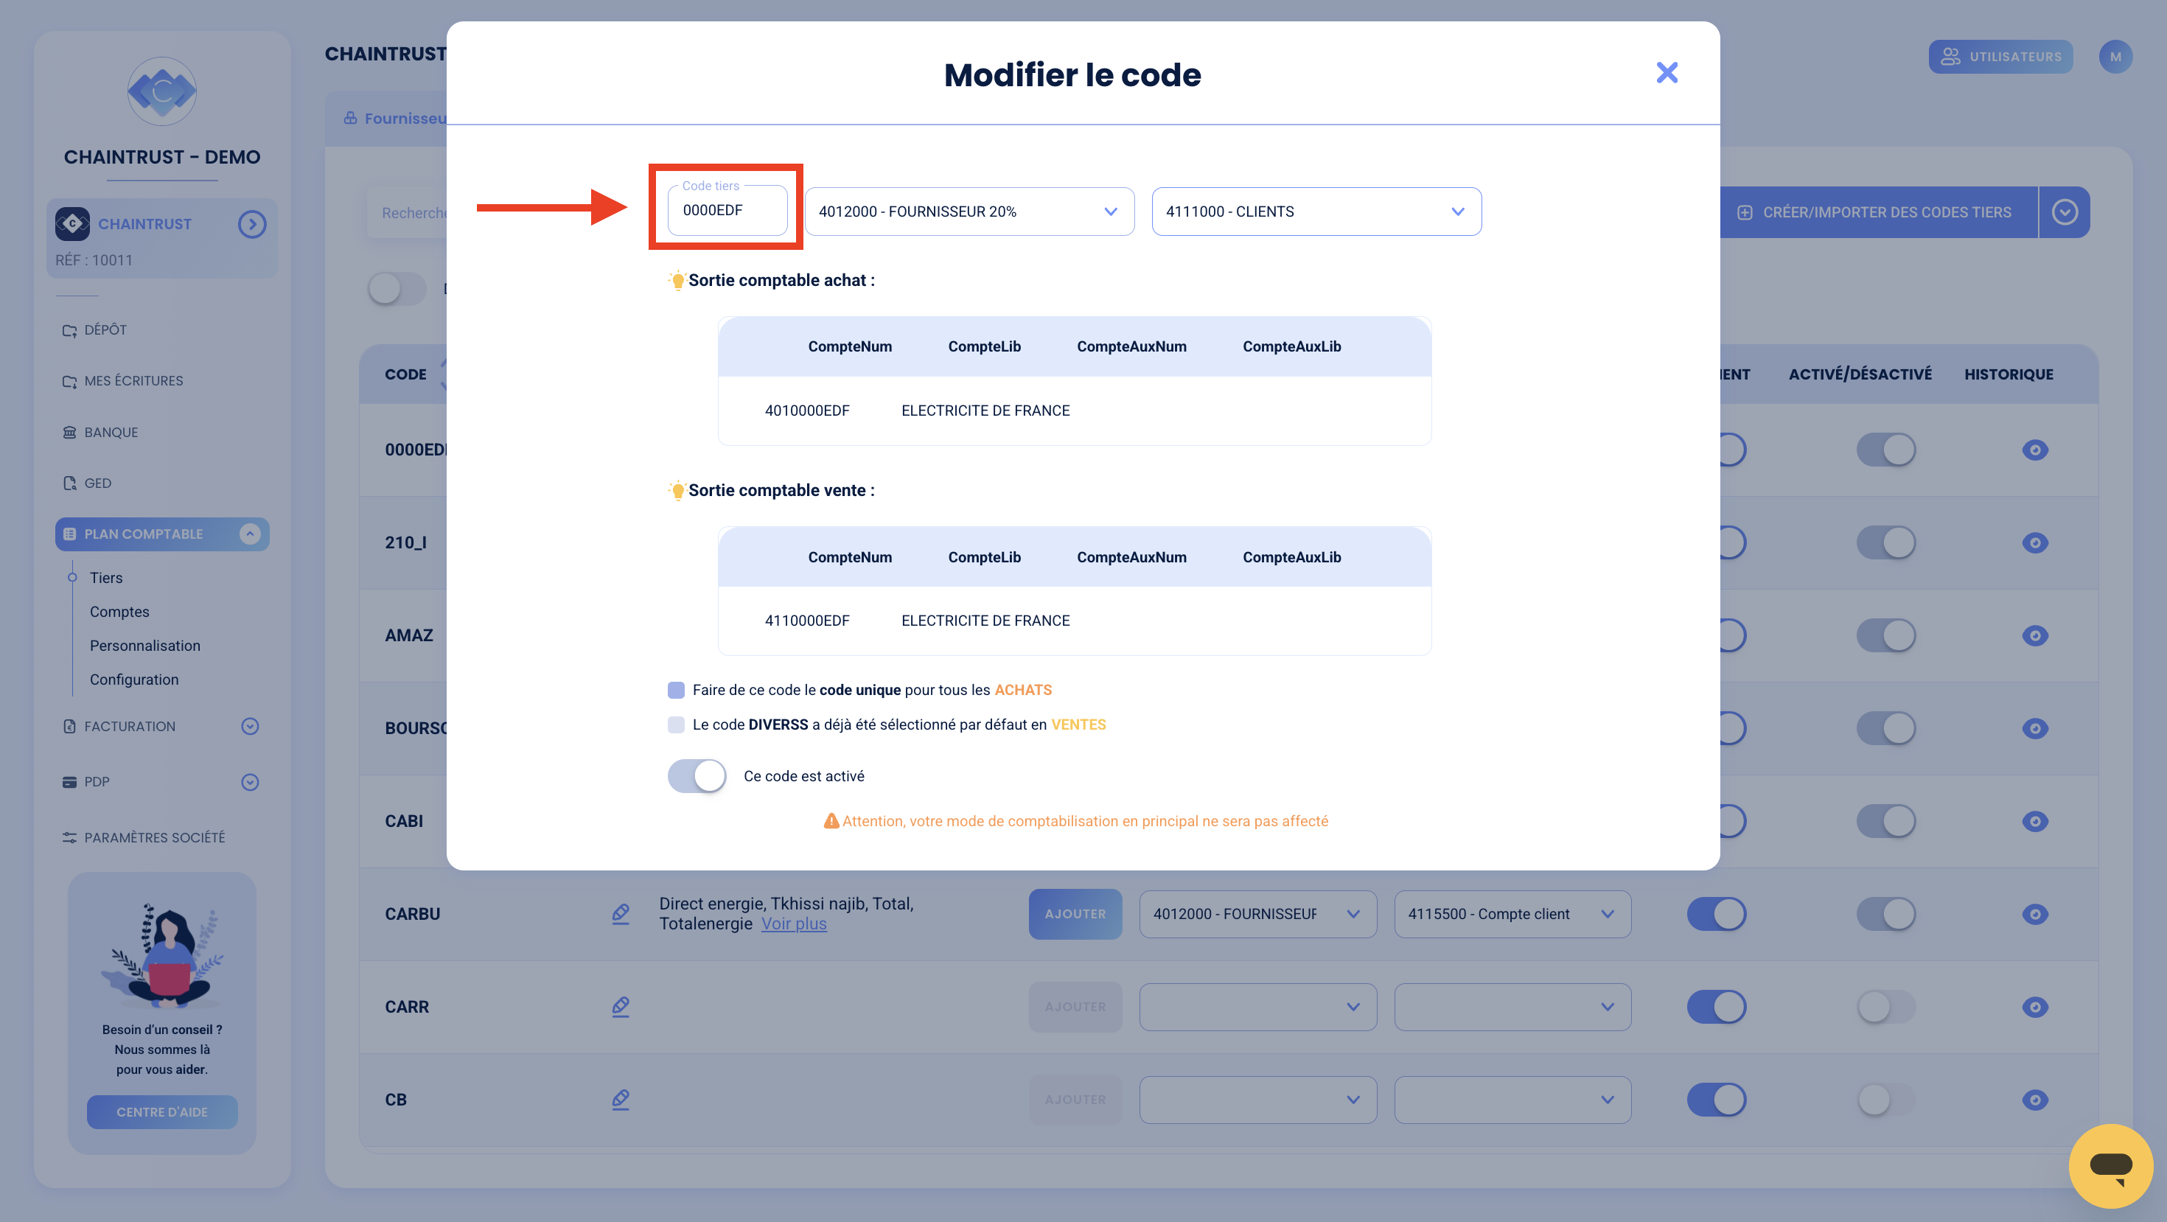The width and height of the screenshot is (2167, 1222).
Task: Expand the FACTURATION menu chevron
Action: (x=250, y=726)
